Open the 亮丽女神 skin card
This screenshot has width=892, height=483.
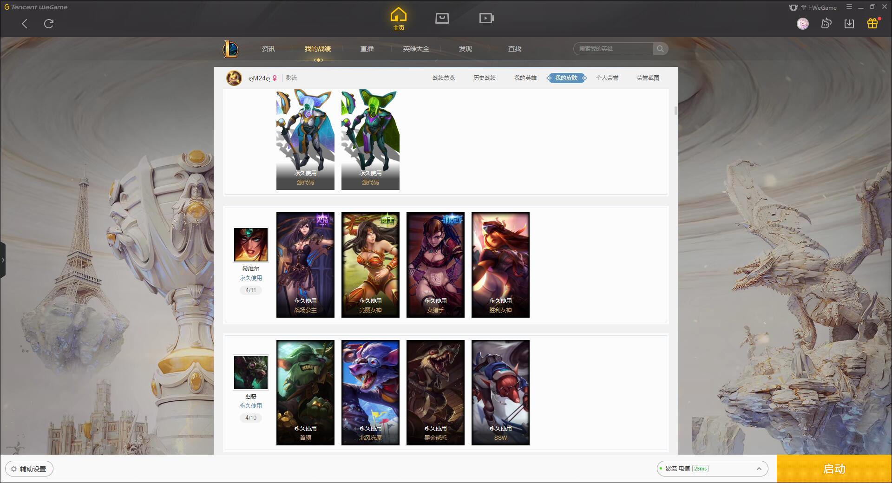point(370,265)
